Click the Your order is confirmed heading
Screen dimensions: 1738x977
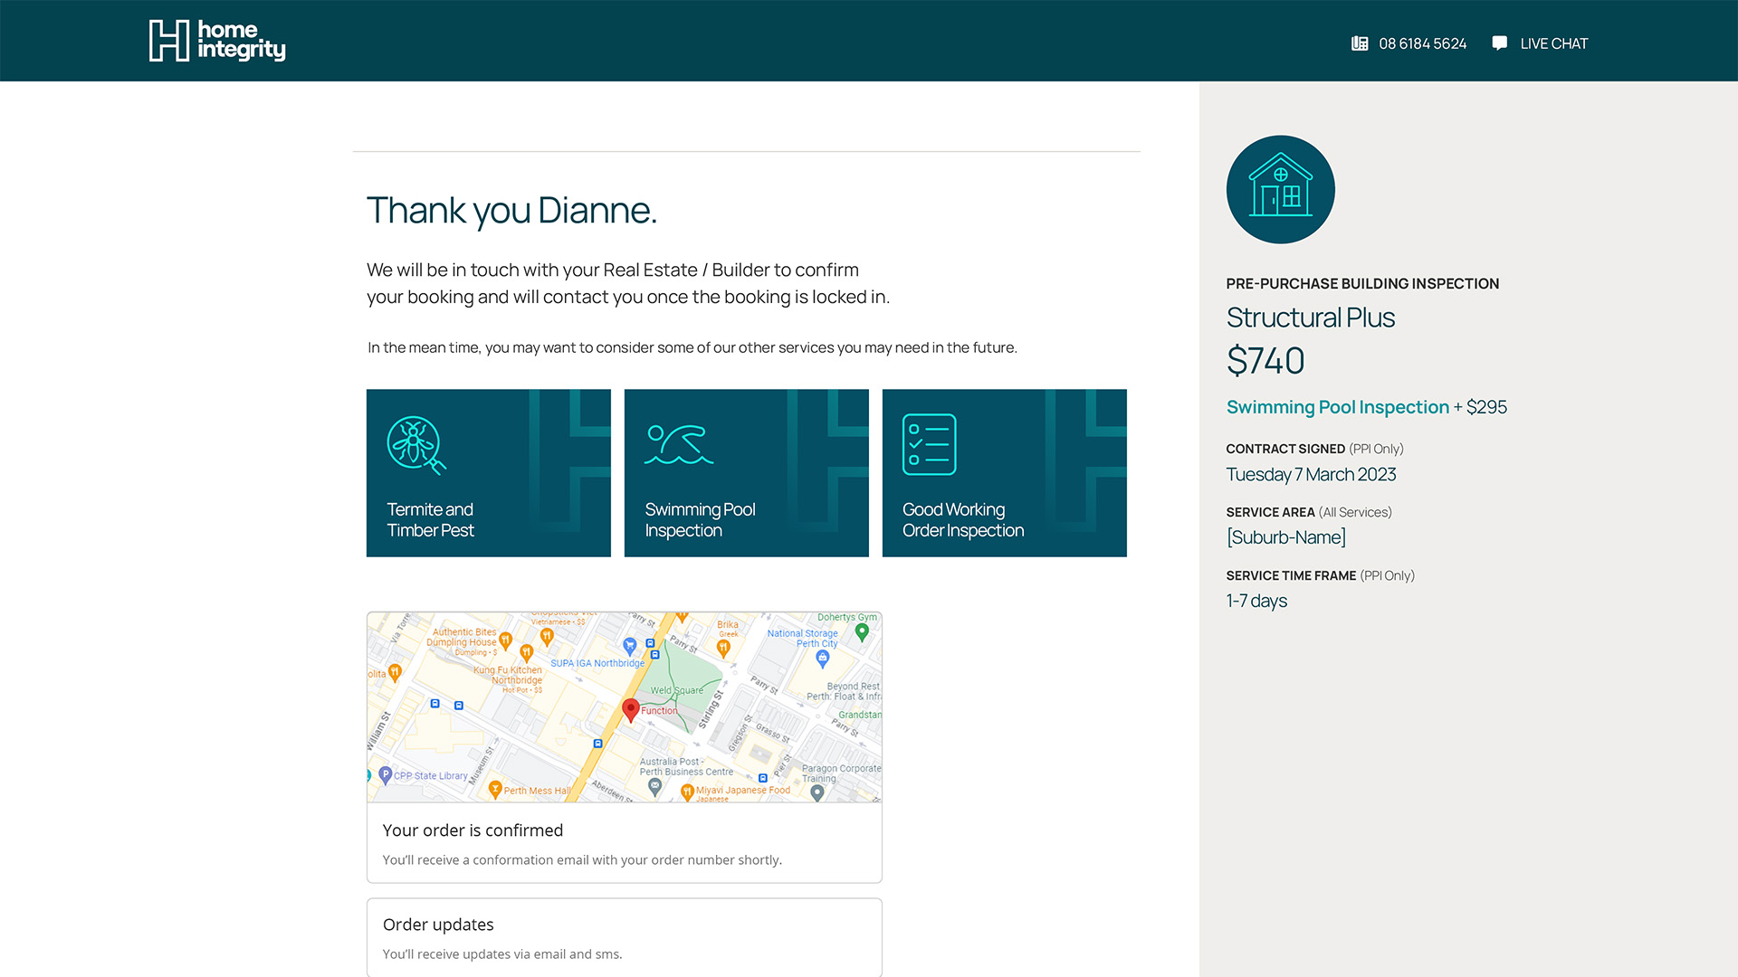tap(473, 830)
